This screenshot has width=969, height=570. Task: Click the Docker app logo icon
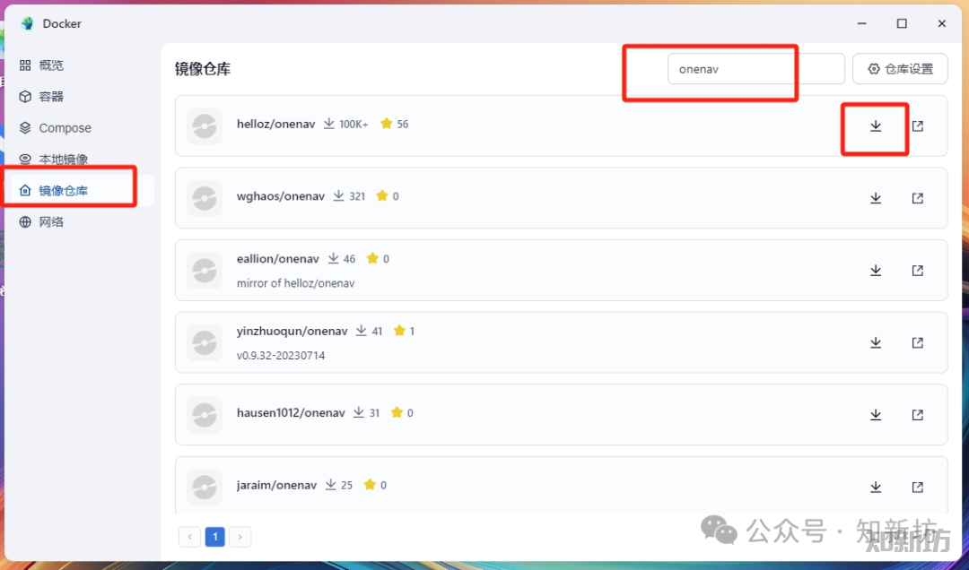pos(27,23)
